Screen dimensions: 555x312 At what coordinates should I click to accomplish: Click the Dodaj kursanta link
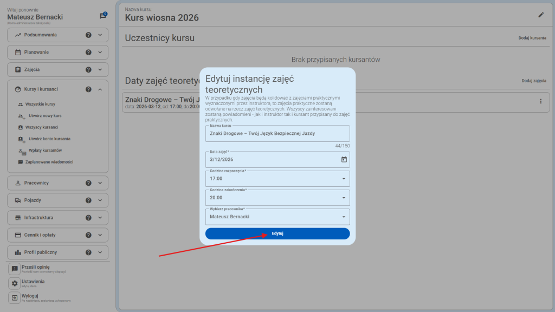coord(532,38)
